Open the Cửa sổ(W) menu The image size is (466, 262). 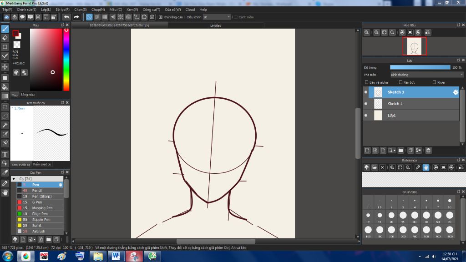pyautogui.click(x=172, y=10)
